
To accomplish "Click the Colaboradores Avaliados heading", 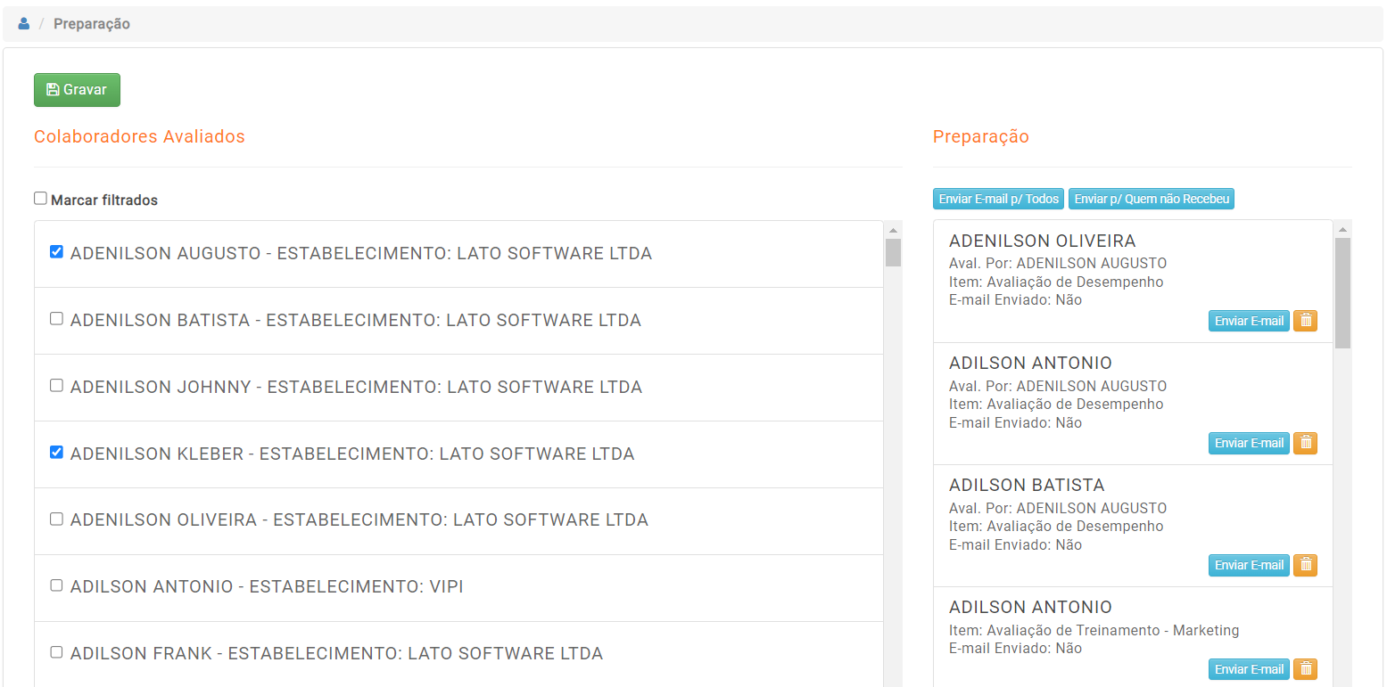I will click(x=139, y=136).
